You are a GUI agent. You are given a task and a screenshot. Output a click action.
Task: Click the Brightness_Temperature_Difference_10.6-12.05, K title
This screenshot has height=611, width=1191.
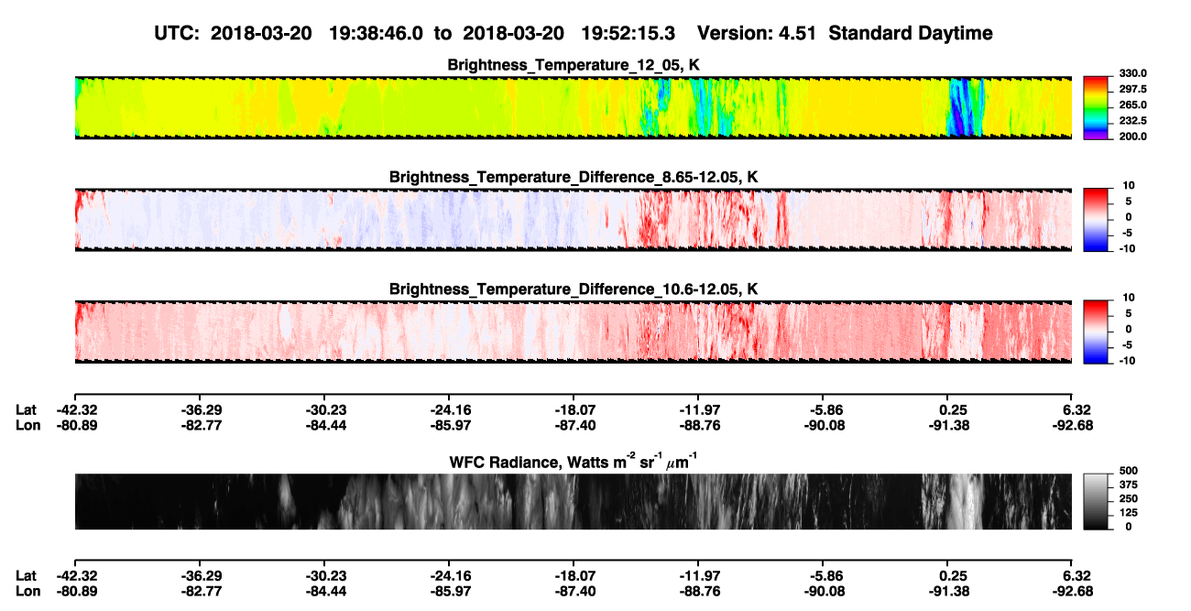[574, 289]
